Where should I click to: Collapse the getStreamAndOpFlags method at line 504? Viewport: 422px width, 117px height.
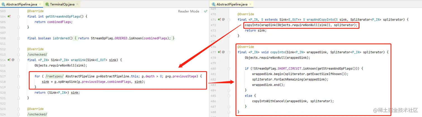pyautogui.click(x=18, y=16)
